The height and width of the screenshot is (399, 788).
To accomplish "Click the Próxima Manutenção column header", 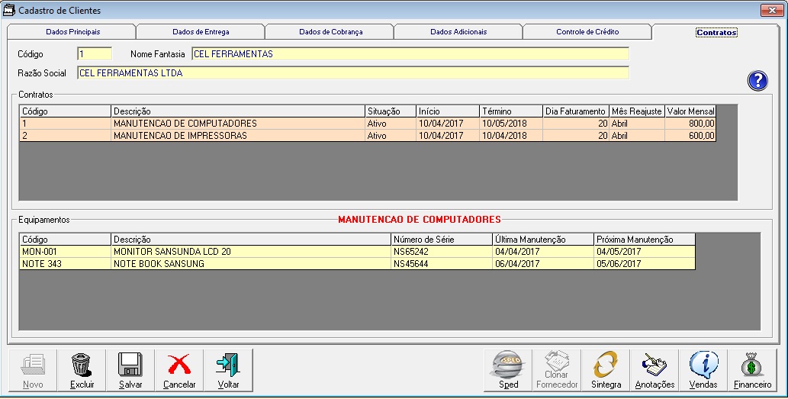I will [644, 240].
